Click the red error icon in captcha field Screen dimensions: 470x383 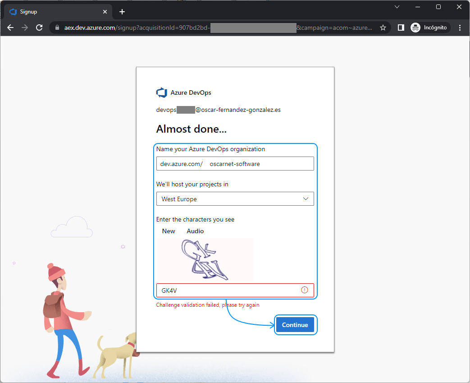tap(305, 290)
